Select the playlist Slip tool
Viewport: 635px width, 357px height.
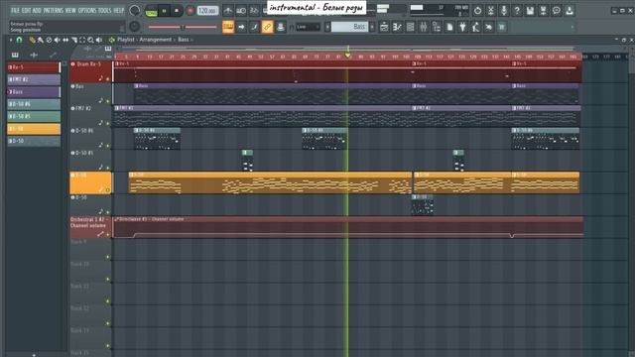point(65,40)
